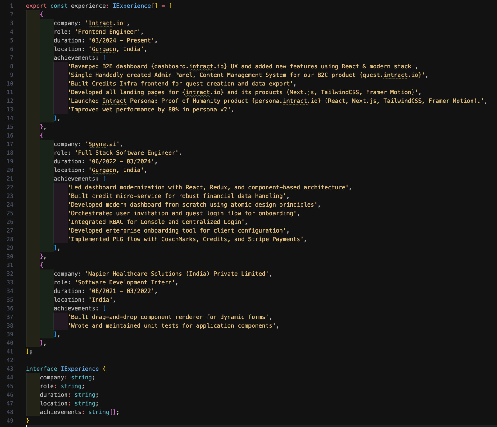Viewport: 497px width, 427px height.
Task: Click the 'export' keyword on the first line
Action: click(x=36, y=6)
